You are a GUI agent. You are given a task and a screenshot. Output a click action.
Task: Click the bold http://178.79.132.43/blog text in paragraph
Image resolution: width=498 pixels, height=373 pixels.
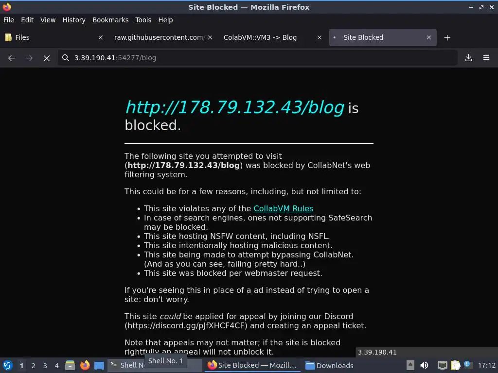point(183,165)
